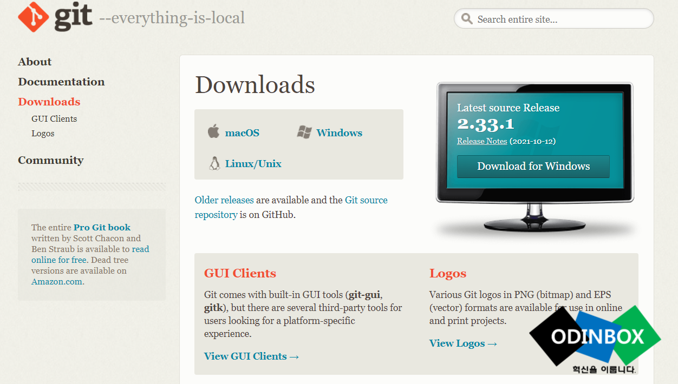Choose the Windows download link
Screen dimensions: 678x384
click(340, 133)
